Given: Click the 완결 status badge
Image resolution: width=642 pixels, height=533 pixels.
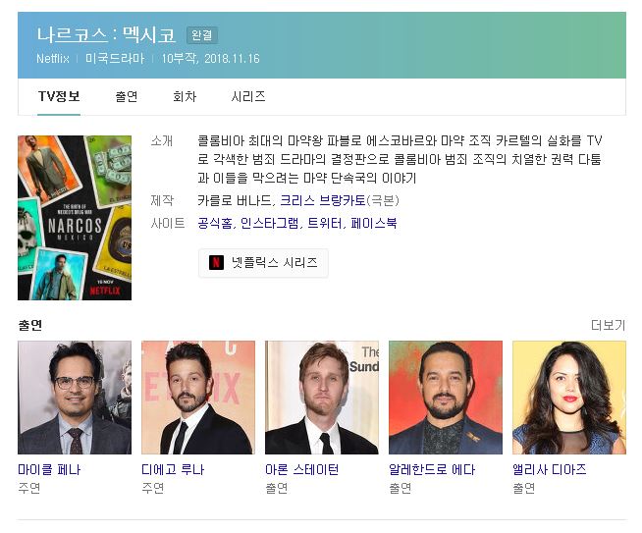Looking at the screenshot, I should click(202, 35).
